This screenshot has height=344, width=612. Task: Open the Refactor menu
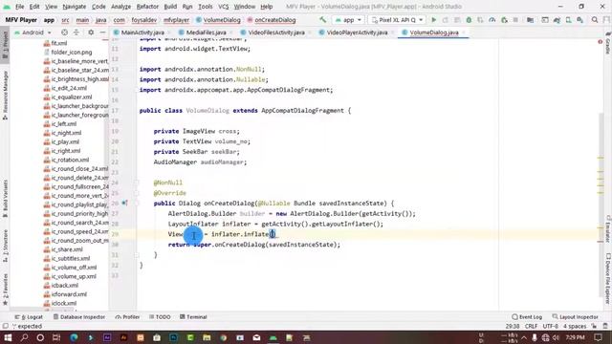click(x=147, y=7)
